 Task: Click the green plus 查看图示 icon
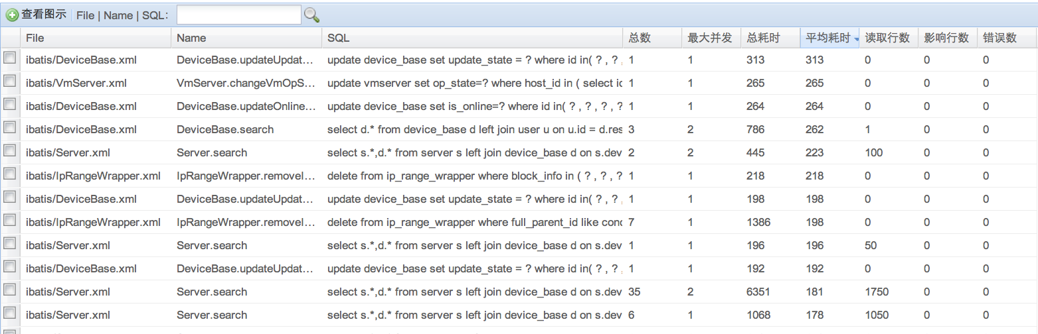point(12,15)
